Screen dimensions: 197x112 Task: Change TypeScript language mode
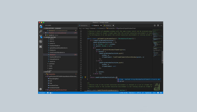(148, 93)
